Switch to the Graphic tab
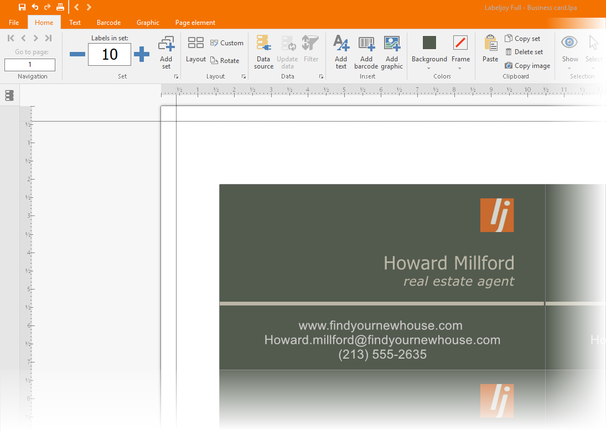This screenshot has width=606, height=431. (148, 23)
